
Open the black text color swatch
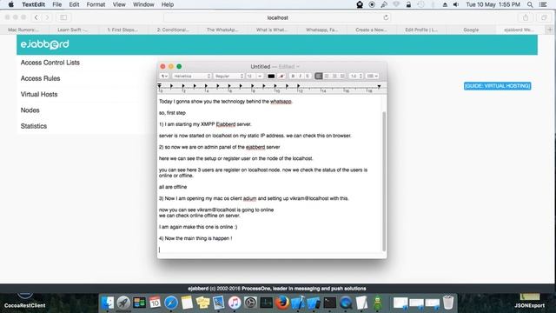tap(271, 76)
